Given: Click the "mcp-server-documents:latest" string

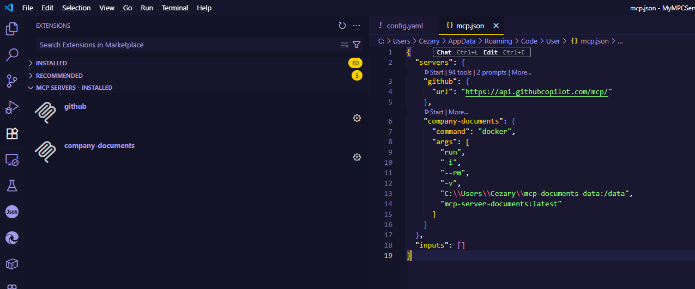Looking at the screenshot, I should click(x=501, y=204).
